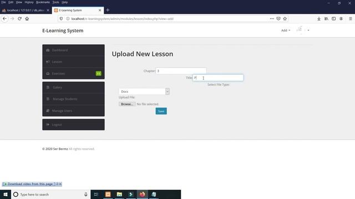Select the E-Learning System tab
The width and height of the screenshot is (355, 199).
[78, 10]
